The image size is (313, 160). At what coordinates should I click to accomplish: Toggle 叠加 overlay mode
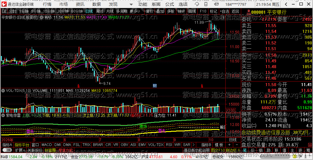tap(160, 11)
